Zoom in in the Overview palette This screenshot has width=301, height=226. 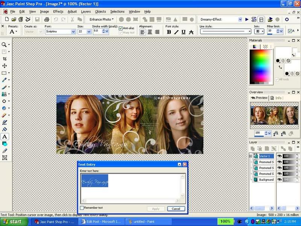click(283, 134)
